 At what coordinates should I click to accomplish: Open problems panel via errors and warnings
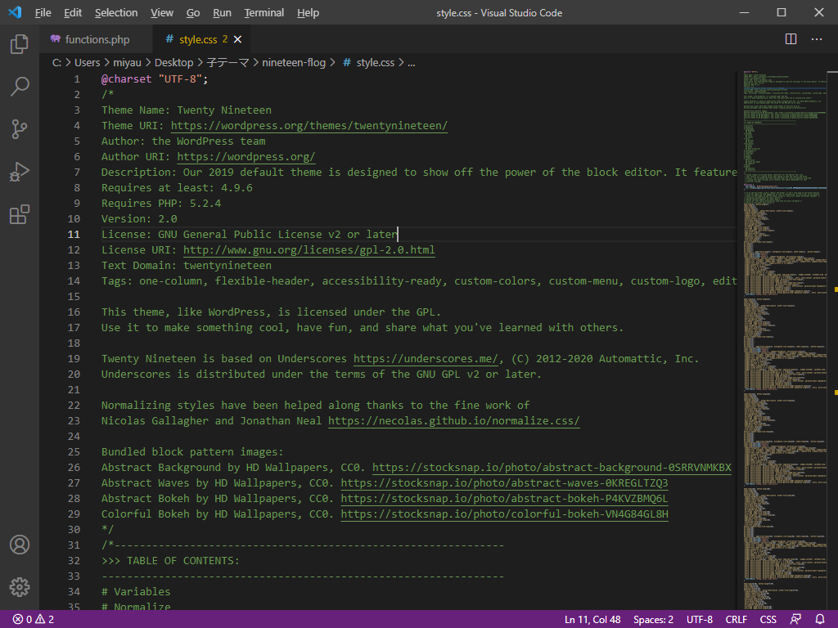(33, 620)
